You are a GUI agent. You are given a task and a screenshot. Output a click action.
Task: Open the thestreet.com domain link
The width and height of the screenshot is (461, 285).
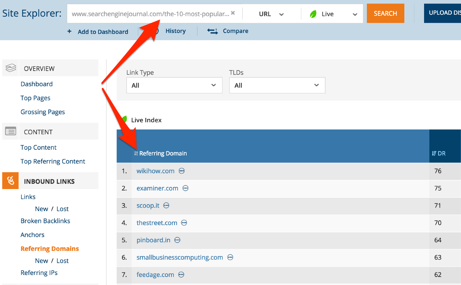point(157,223)
